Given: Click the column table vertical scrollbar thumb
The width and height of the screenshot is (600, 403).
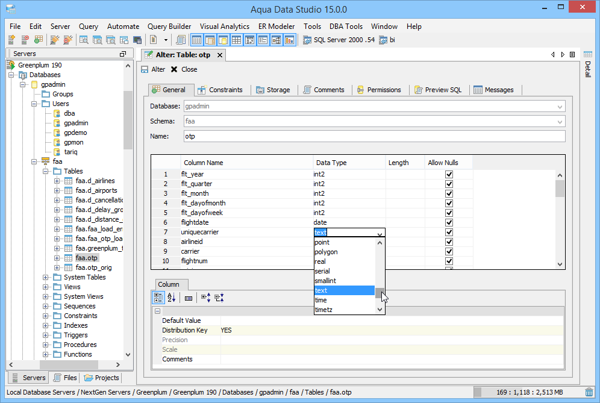Looking at the screenshot, I should point(560,189).
